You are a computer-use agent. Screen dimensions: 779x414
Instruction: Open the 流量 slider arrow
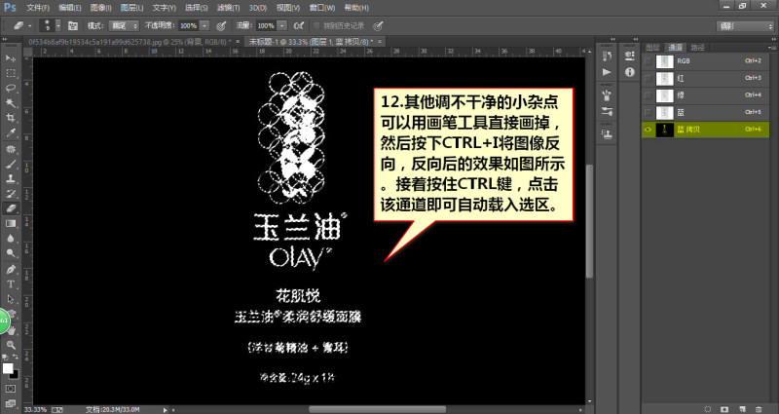281,25
